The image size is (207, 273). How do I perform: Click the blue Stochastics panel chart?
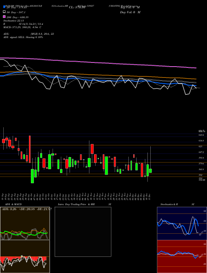click(182, 223)
